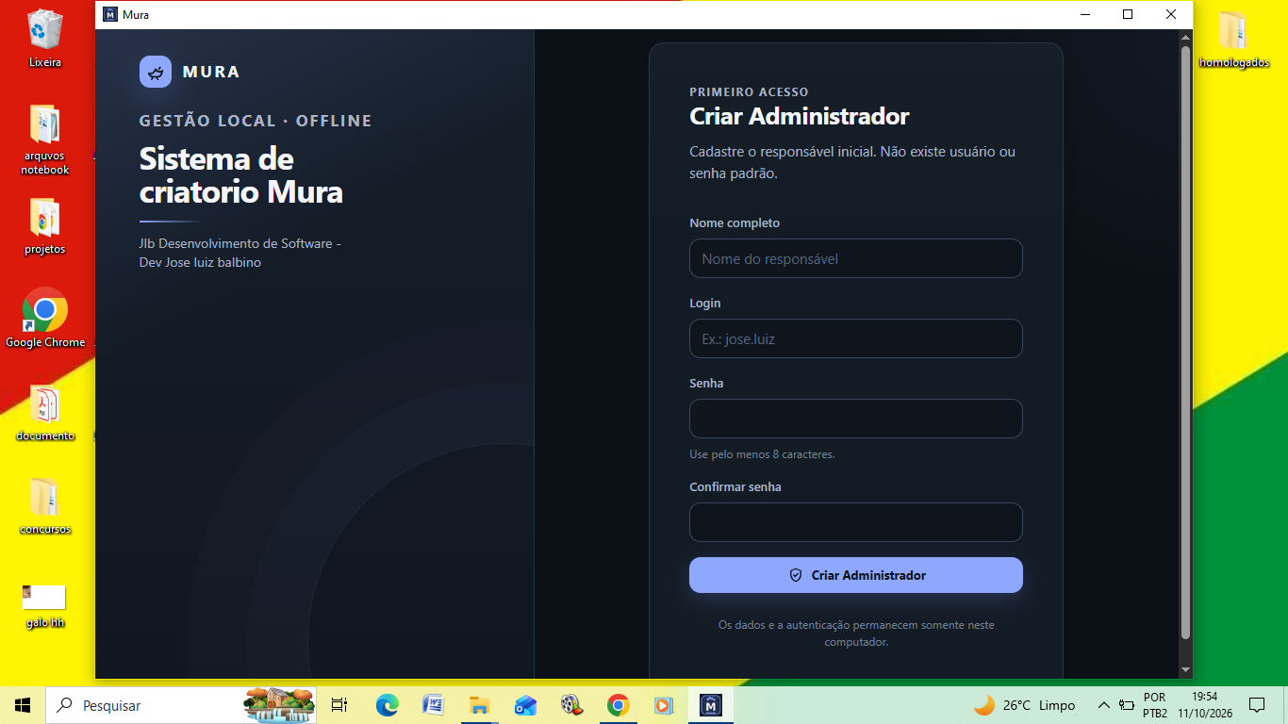Select the Senha password field
Screen dimensions: 1288x724
(x=856, y=419)
